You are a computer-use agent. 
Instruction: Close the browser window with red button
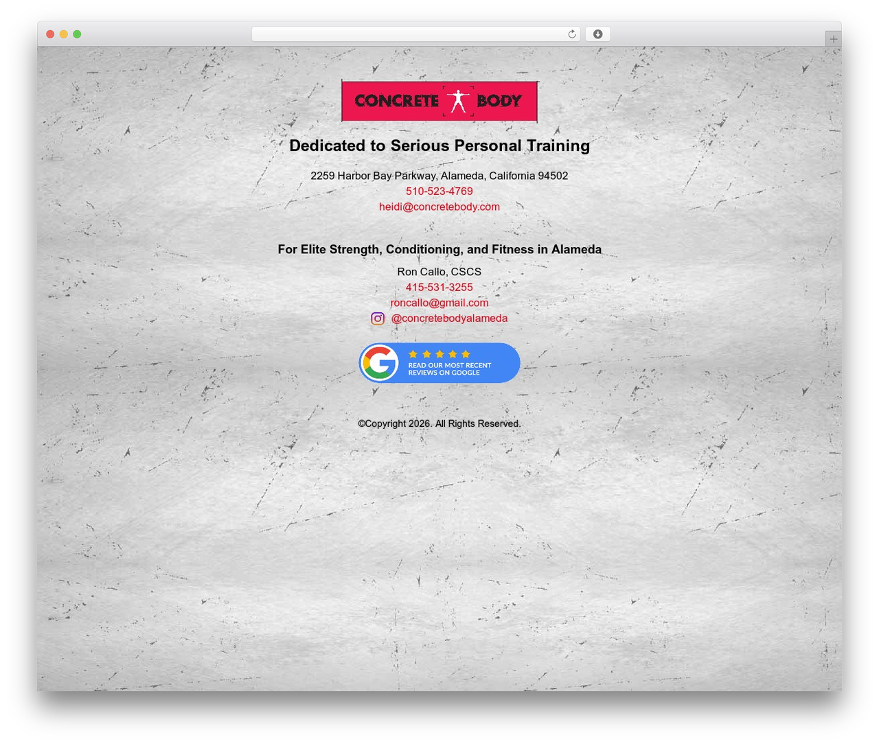[50, 34]
